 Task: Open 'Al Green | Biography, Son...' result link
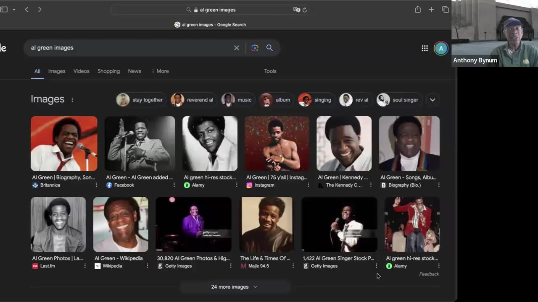[x=64, y=177]
